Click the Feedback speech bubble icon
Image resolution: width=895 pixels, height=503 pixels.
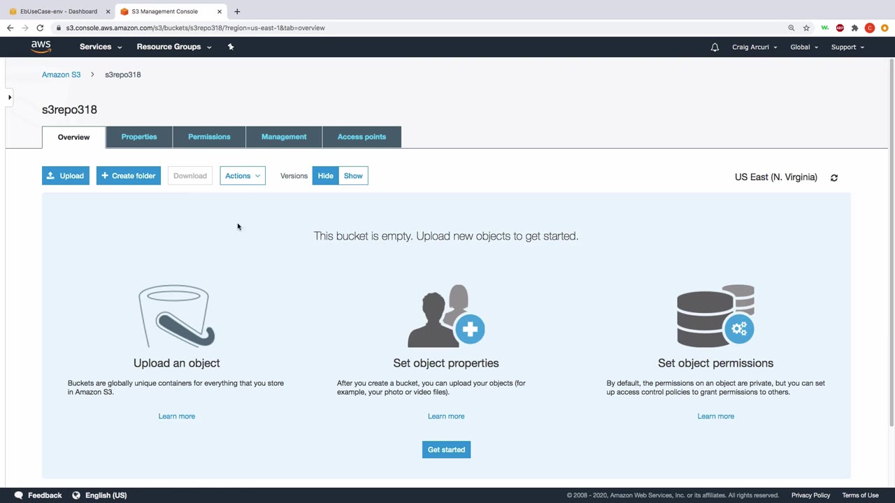pos(19,495)
